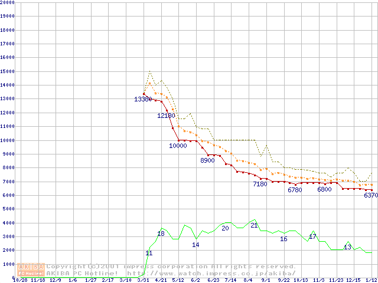The width and height of the screenshot is (378, 283).
Task: Click the impress corporation copyright text
Action: (171, 266)
